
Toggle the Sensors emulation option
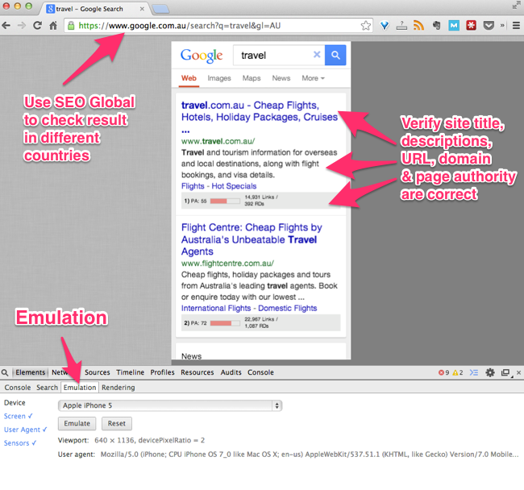click(20, 443)
